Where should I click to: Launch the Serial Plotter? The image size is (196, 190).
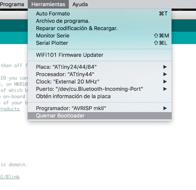(x=99, y=43)
